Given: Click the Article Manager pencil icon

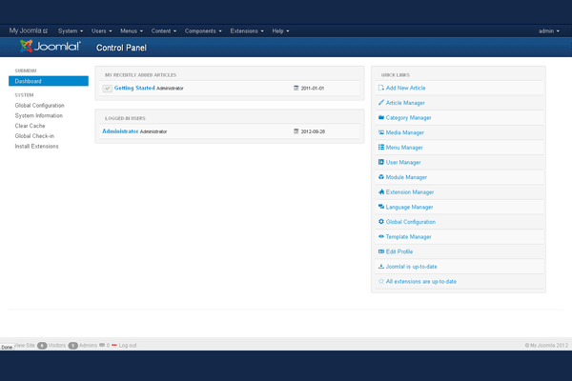Looking at the screenshot, I should pyautogui.click(x=380, y=103).
